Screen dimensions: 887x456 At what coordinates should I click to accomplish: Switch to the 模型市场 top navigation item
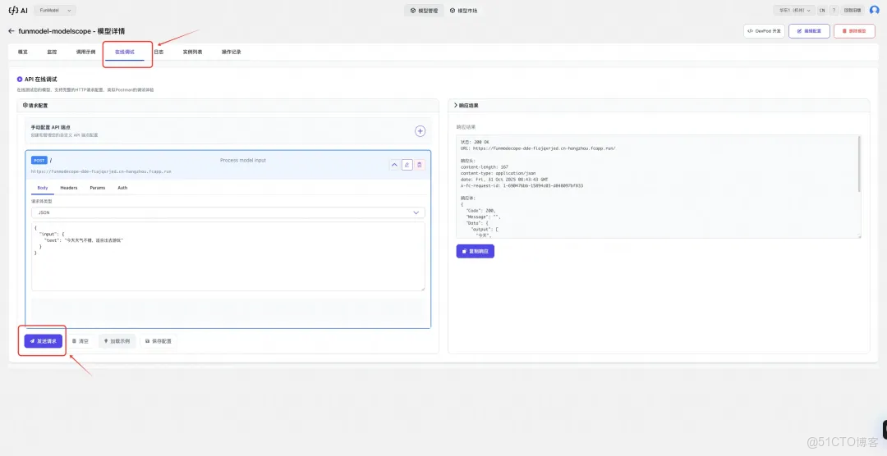463,10
